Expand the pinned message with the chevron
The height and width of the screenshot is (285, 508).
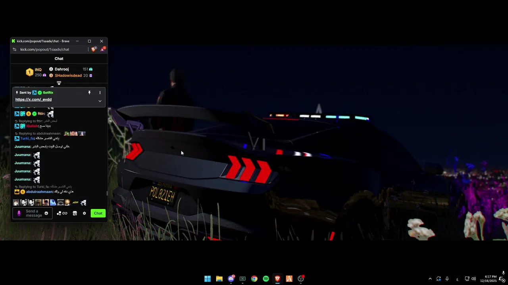(x=100, y=101)
